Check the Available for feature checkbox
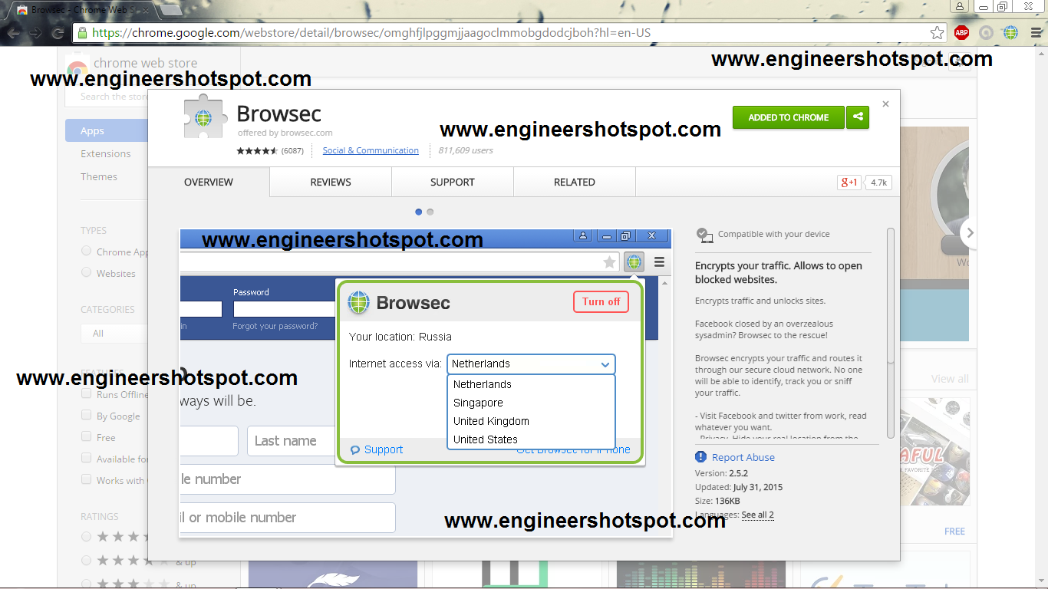The width and height of the screenshot is (1048, 589). [x=87, y=458]
